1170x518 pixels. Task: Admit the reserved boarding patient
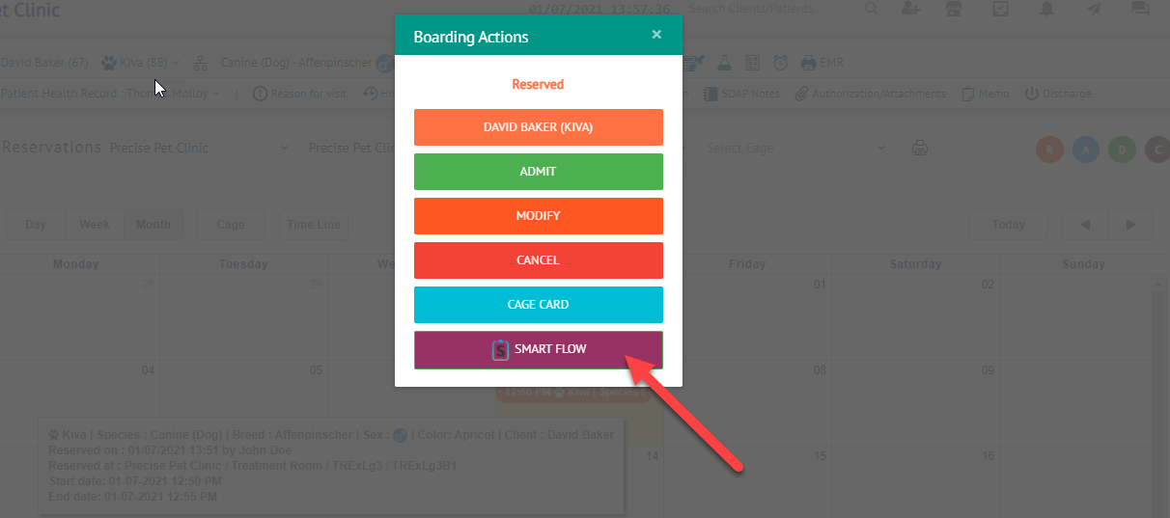click(539, 172)
